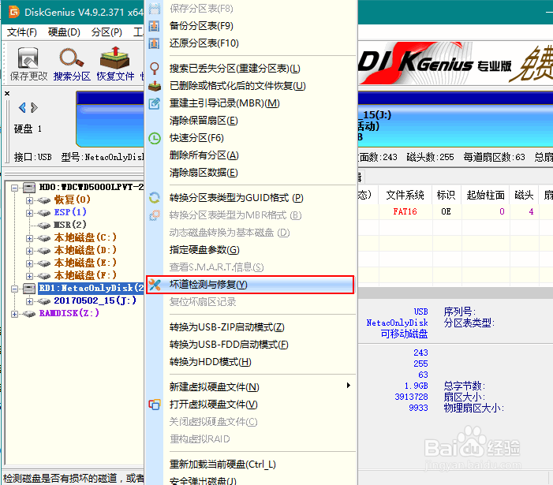Select 搜索已丢失分区(重建分区表) entry
Image resolution: width=553 pixels, height=485 pixels.
[x=235, y=69]
